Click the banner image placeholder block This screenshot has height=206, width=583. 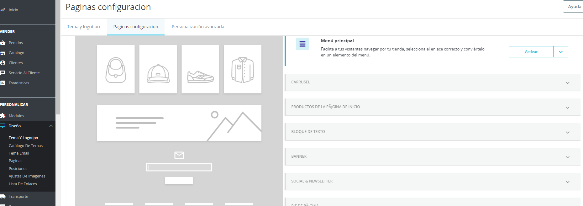pyautogui.click(x=179, y=123)
